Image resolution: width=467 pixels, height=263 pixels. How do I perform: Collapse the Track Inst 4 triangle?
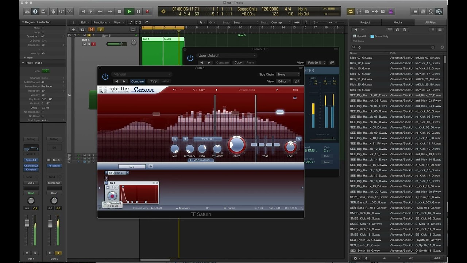[x=23, y=63]
